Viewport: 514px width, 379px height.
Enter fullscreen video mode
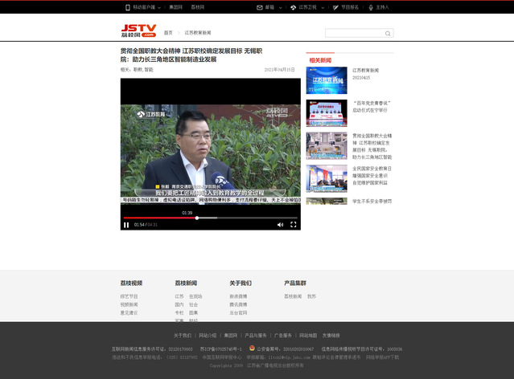tap(294, 225)
